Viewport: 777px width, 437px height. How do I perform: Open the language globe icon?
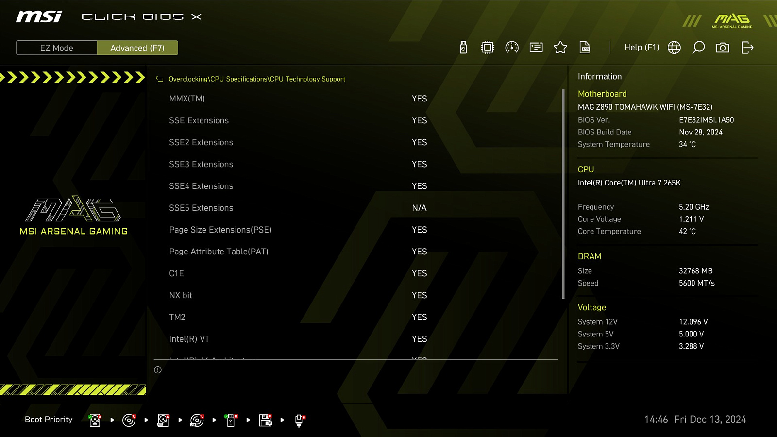click(674, 47)
